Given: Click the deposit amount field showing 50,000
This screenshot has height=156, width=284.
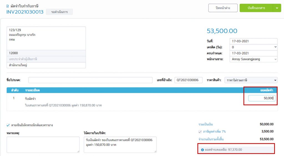Looking at the screenshot, I should point(262,98).
